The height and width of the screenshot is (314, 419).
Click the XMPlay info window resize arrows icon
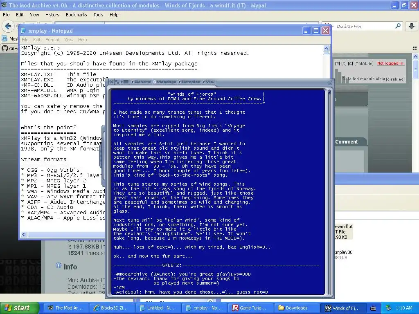pyautogui.click(x=117, y=82)
